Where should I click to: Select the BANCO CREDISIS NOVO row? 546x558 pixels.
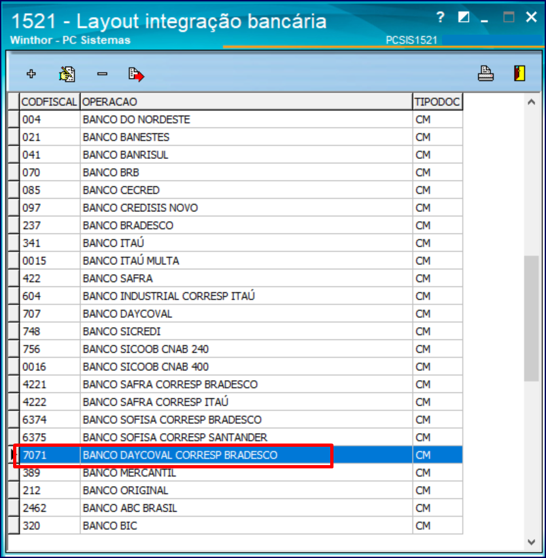tap(235, 207)
